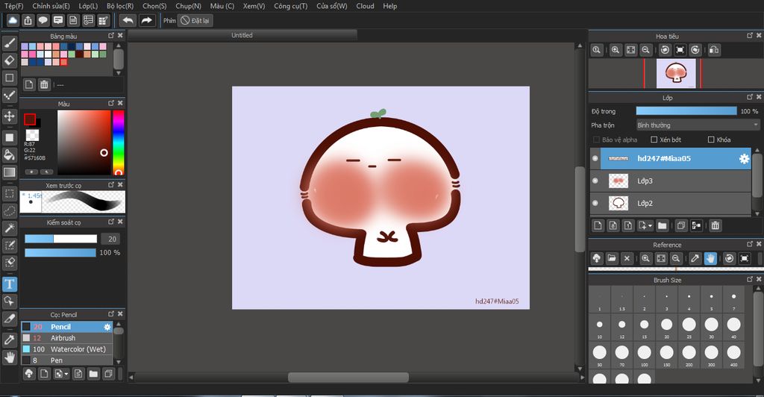Select the Airbrush brush in the list
Image resolution: width=764 pixels, height=397 pixels.
click(66, 338)
